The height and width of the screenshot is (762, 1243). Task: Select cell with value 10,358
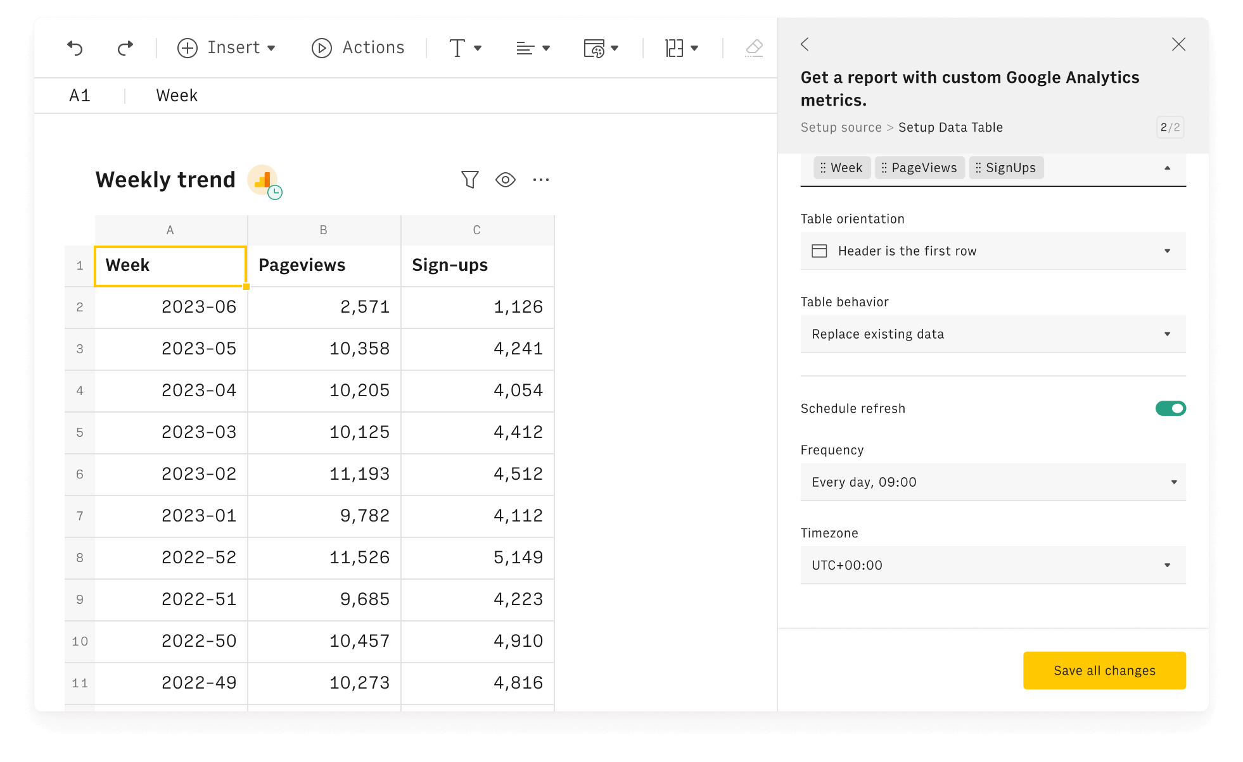(324, 349)
